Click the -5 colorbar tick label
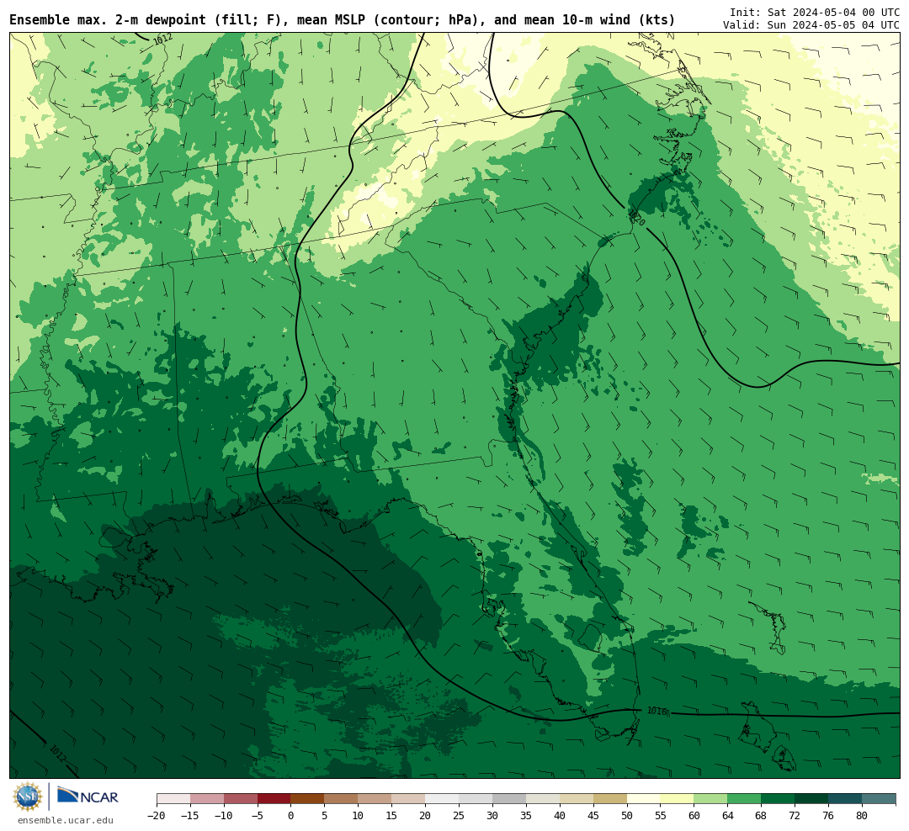The image size is (909, 831). click(x=258, y=815)
